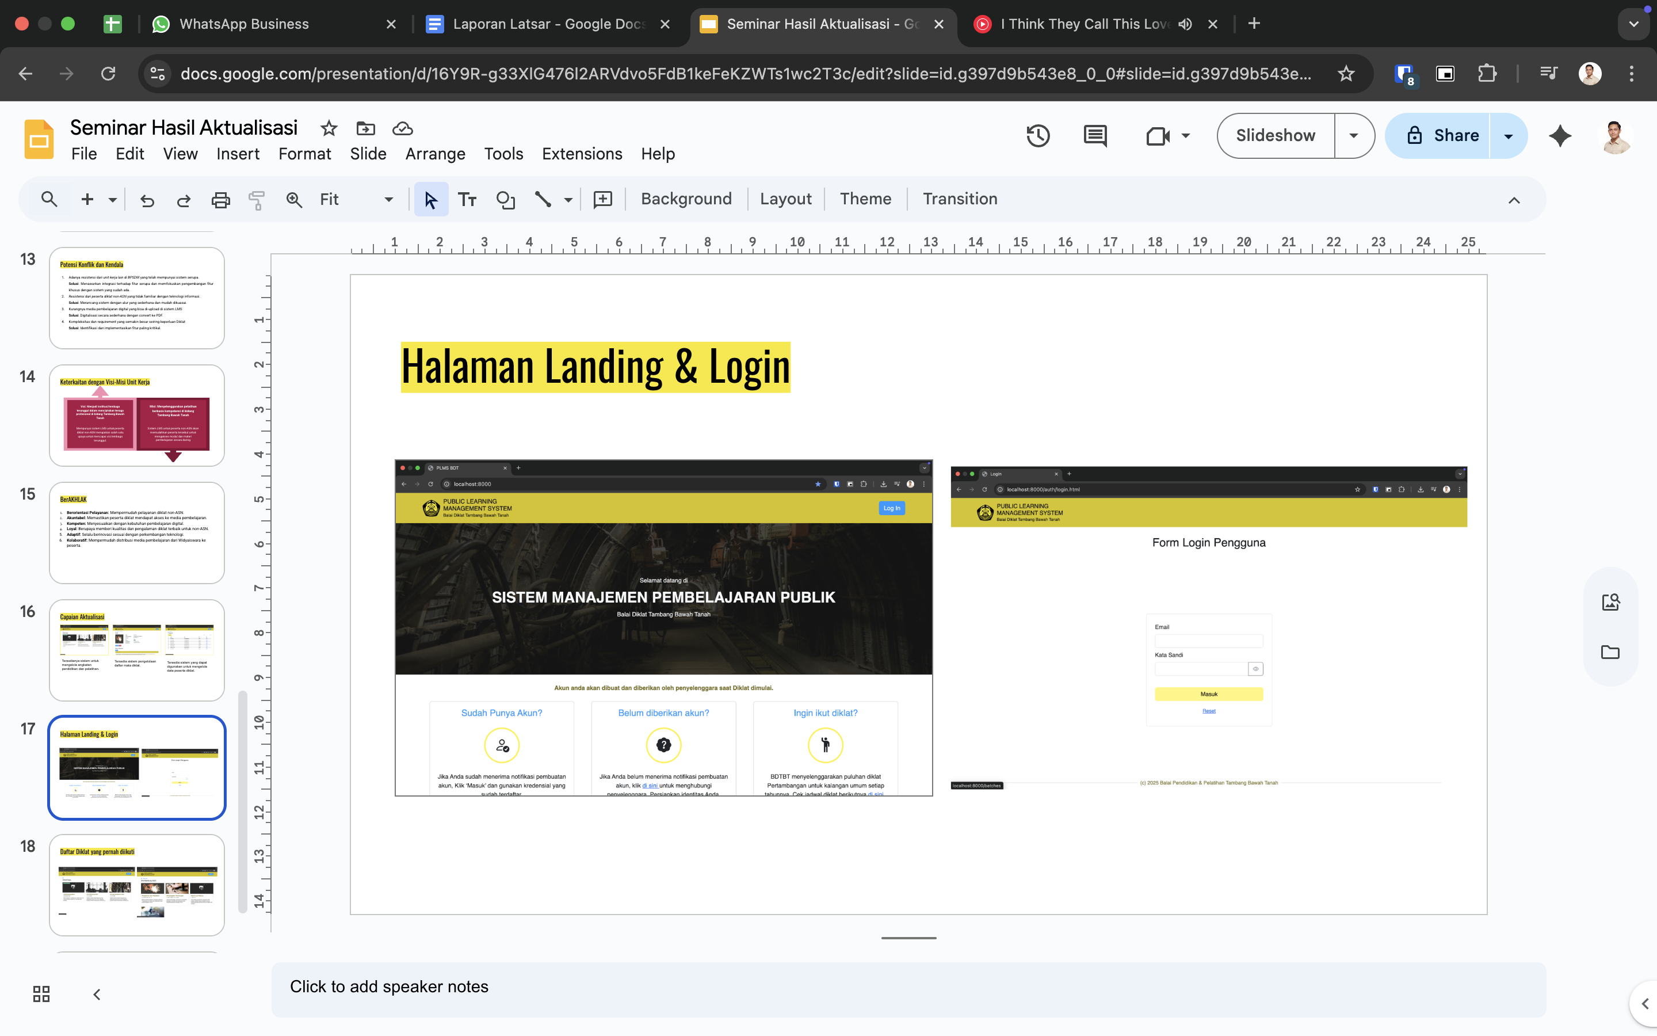Screen dimensions: 1657x1036
Task: Click the Add comment toolbar icon
Action: (x=602, y=199)
